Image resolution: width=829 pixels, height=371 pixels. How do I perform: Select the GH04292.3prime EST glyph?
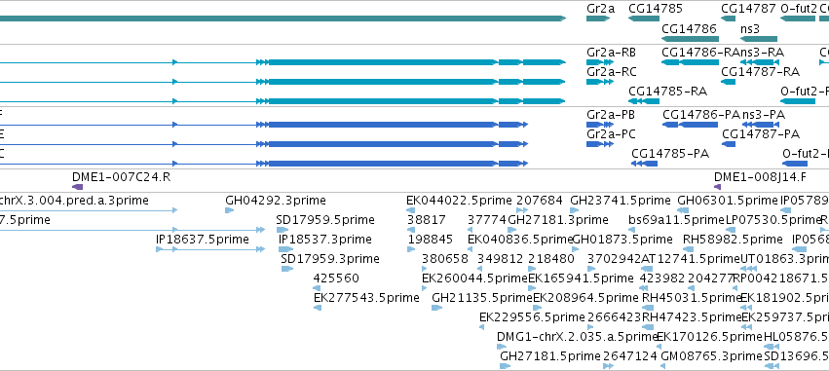[229, 210]
